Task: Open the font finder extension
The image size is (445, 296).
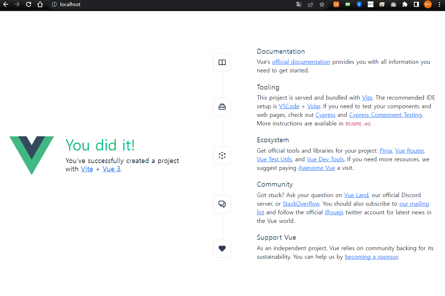Action: point(371,4)
